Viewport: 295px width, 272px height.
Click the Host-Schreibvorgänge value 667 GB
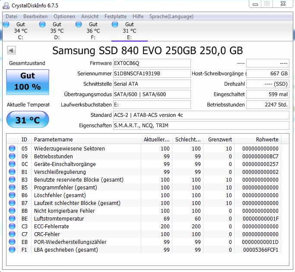[x=268, y=74]
